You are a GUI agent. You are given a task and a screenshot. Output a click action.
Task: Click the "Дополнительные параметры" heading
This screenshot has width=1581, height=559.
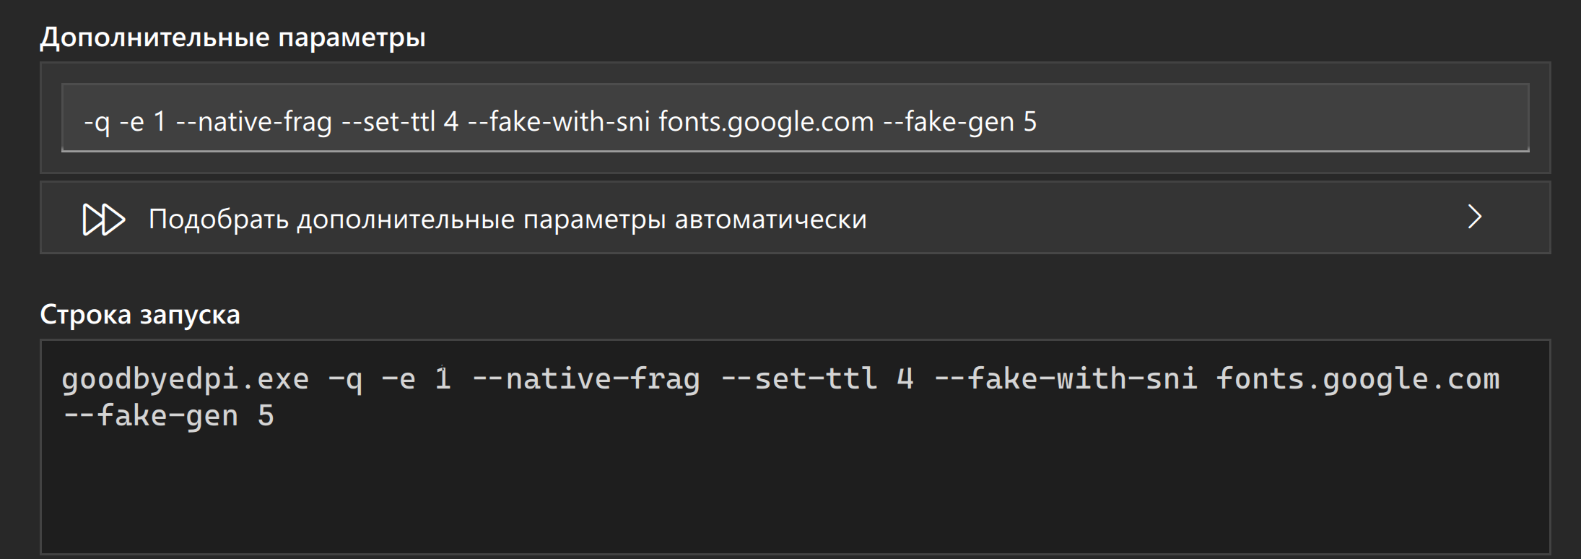[x=232, y=37]
